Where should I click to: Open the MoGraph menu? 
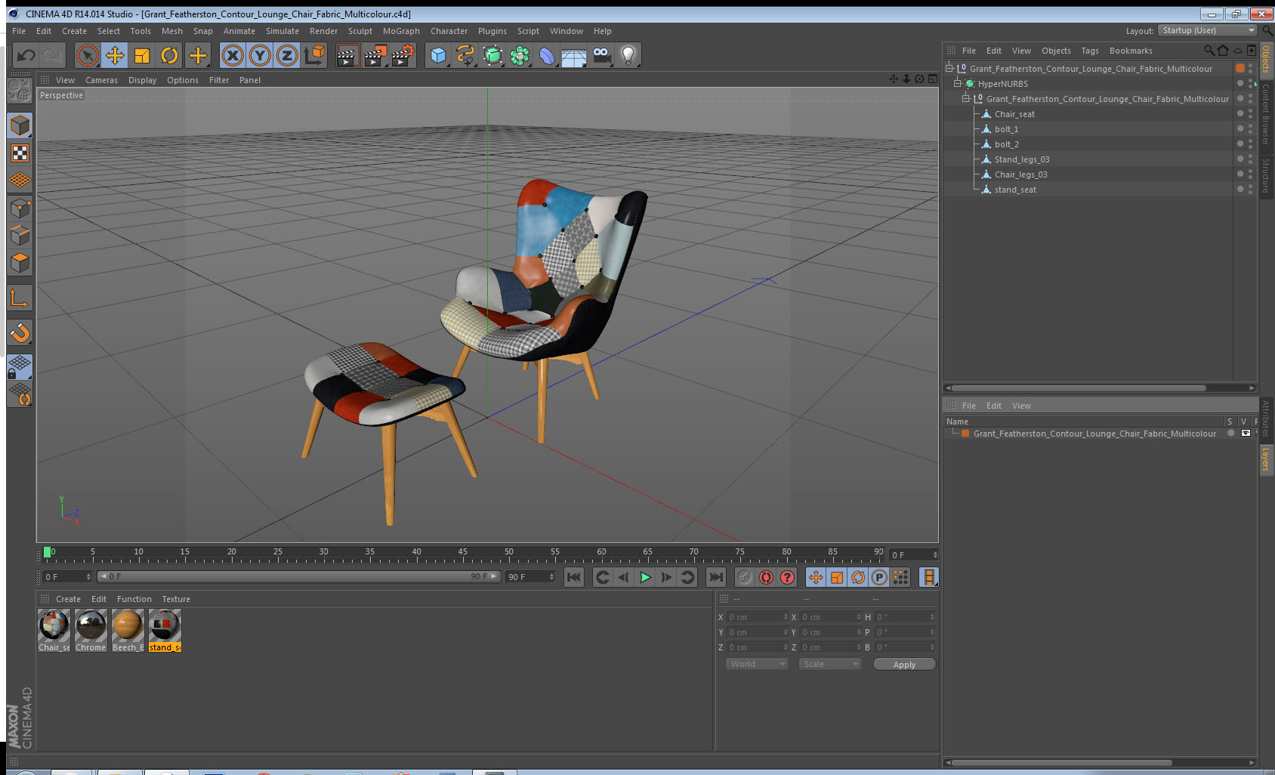click(401, 31)
